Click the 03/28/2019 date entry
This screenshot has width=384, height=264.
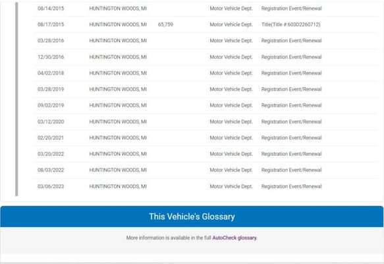51,89
